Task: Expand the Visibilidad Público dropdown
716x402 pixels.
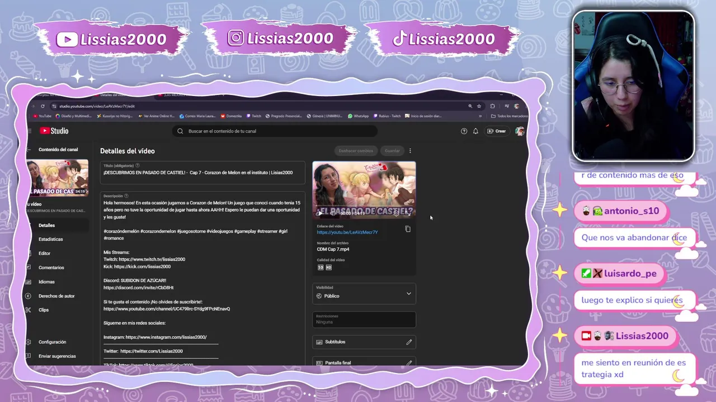Action: coord(364,294)
